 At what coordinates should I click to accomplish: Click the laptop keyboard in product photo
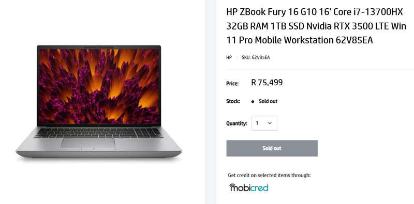coord(99,133)
